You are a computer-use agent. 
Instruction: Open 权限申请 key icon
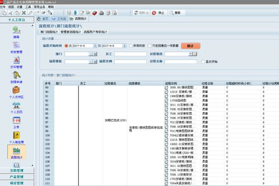point(16,76)
